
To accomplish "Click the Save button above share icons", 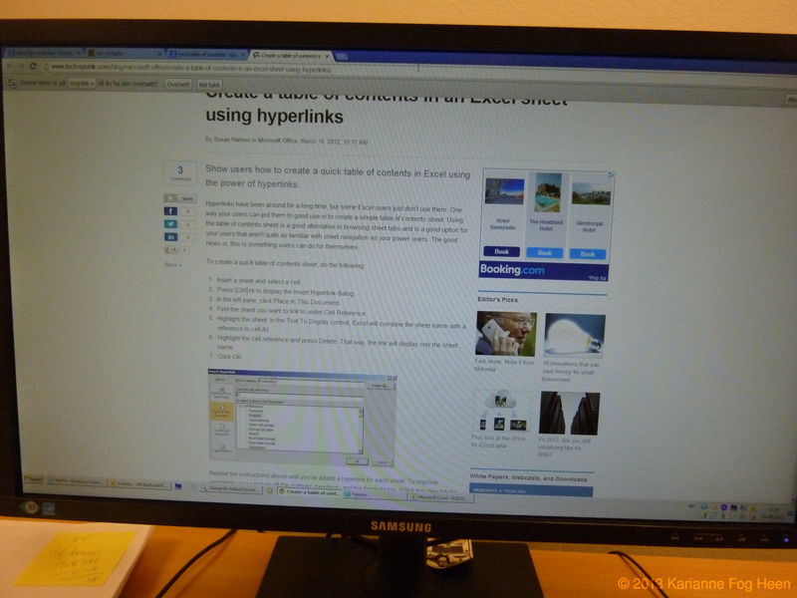I will [x=180, y=198].
